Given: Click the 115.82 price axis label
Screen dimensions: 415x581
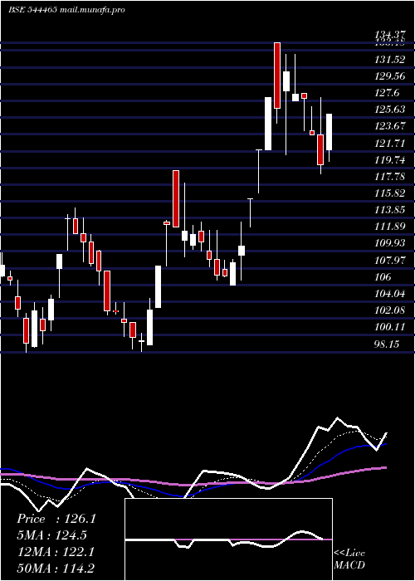Looking at the screenshot, I should click(x=389, y=193).
